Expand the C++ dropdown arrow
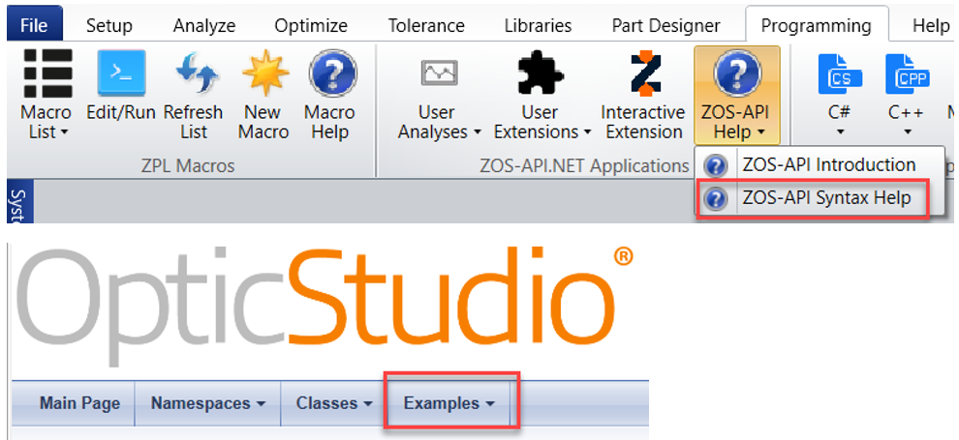The width and height of the screenshot is (959, 440). click(x=907, y=132)
